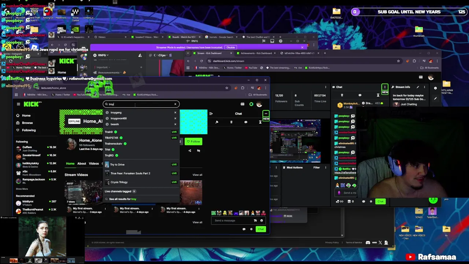This screenshot has width=469, height=264.
Task: Open profile avatar menu in Home_Alone window
Action: 259,104
